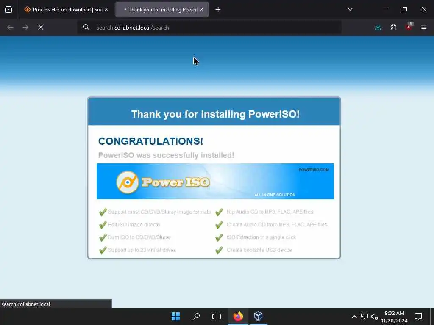Open Firefox View tab manager icon
This screenshot has width=434, height=325.
click(8, 10)
